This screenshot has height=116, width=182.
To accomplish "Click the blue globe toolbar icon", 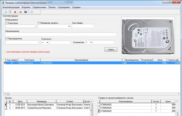I will pos(25,12).
